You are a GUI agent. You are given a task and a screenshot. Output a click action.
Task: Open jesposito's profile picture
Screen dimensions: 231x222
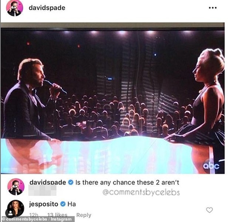16,208
